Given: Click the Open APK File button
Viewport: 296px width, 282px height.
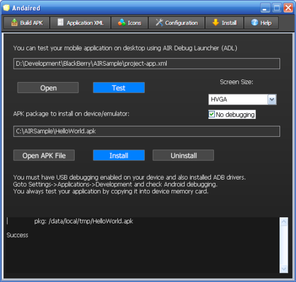Looking at the screenshot, I should [x=44, y=156].
